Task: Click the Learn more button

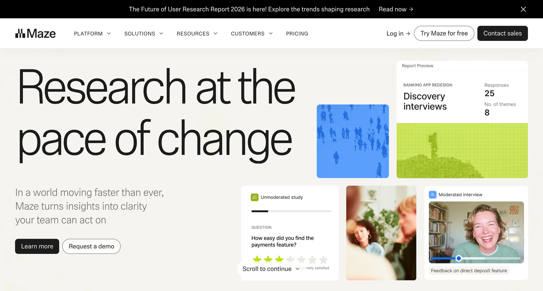Action: (x=37, y=246)
